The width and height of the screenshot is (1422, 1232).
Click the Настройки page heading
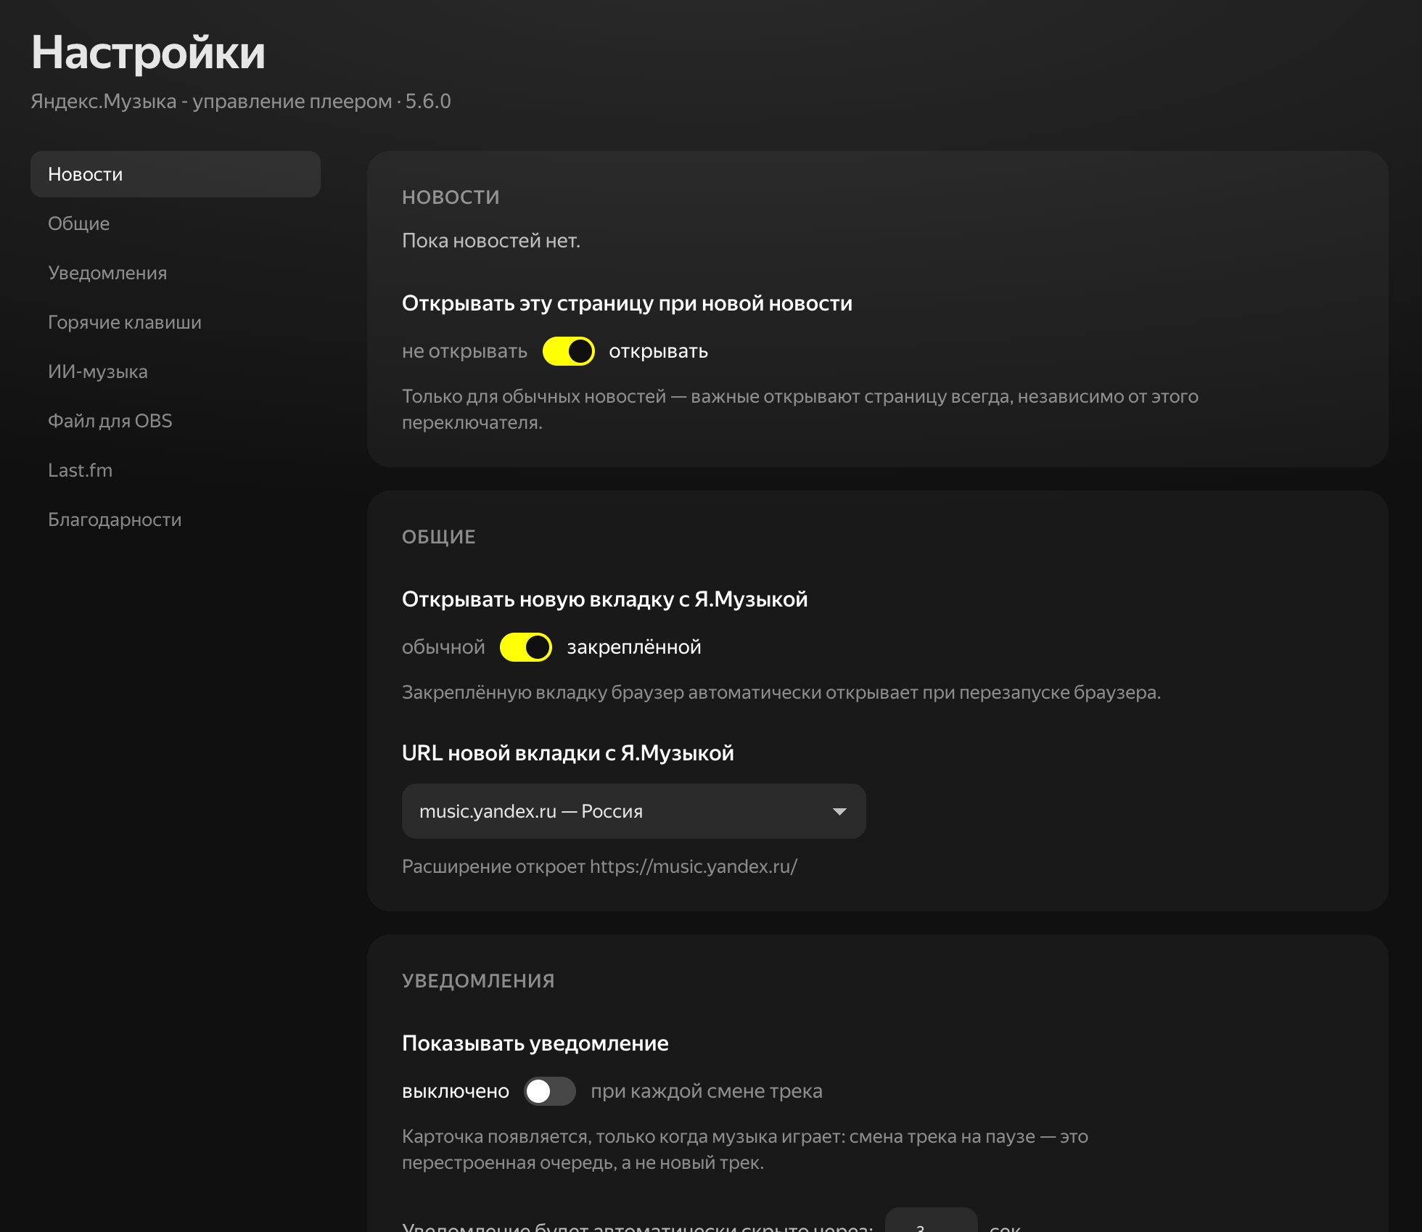click(x=149, y=53)
